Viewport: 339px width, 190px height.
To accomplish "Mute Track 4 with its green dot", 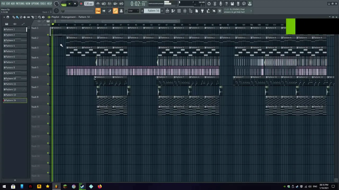I will point(48,64).
